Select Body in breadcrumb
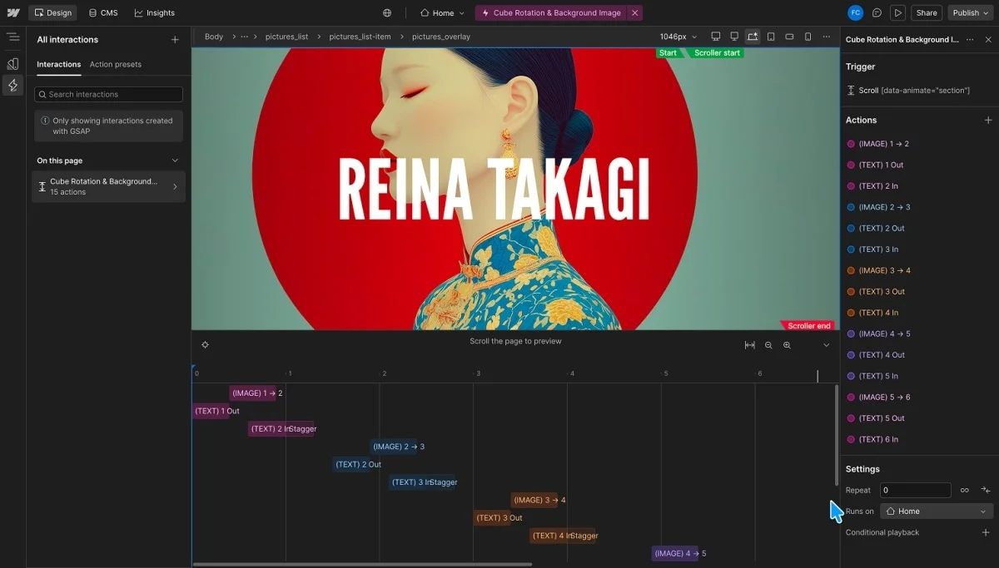This screenshot has height=568, width=999. click(x=214, y=37)
